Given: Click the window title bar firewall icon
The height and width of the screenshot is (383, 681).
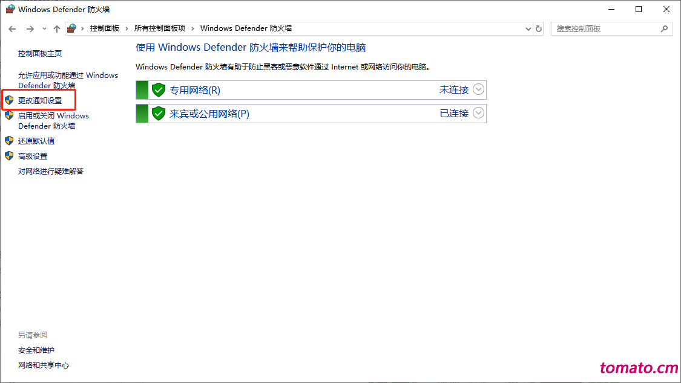Looking at the screenshot, I should point(10,9).
